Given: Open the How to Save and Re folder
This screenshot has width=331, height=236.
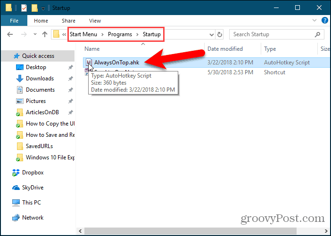Looking at the screenshot, I should click(x=50, y=135).
